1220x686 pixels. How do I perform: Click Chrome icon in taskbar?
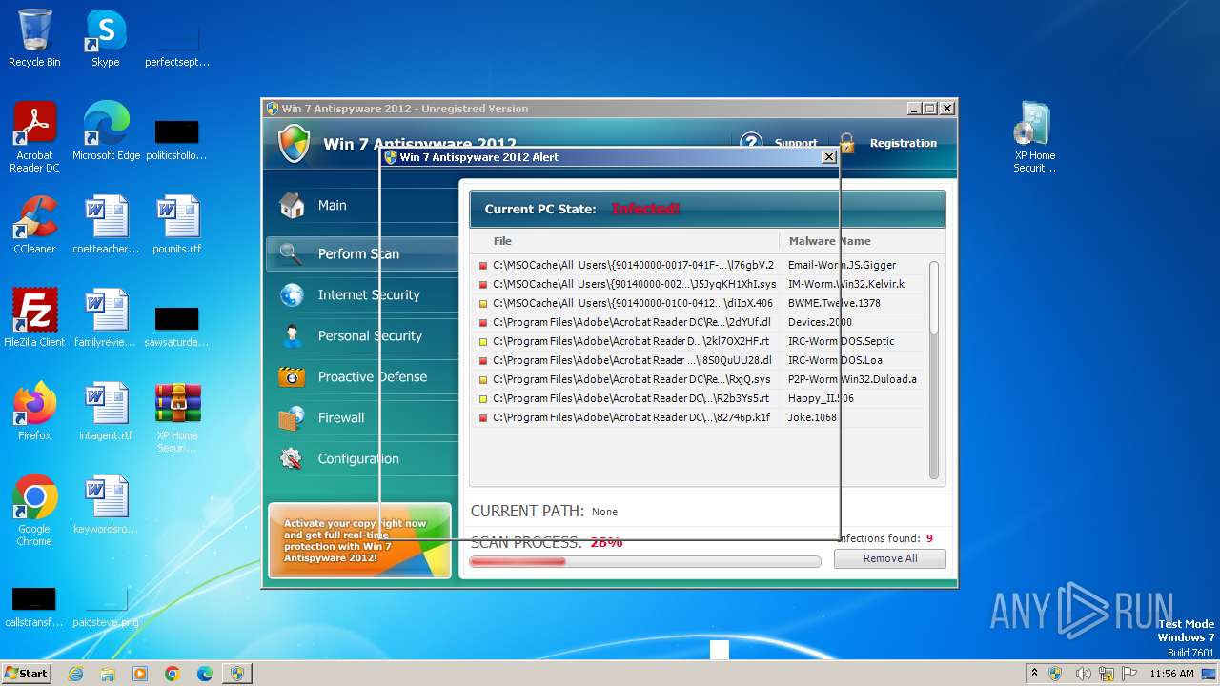(173, 674)
